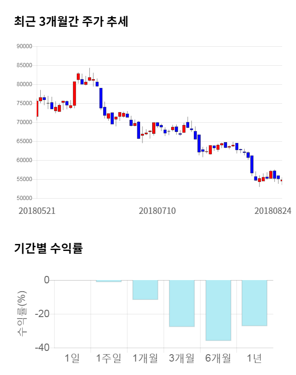Click the '1년' x-axis label

tap(254, 358)
